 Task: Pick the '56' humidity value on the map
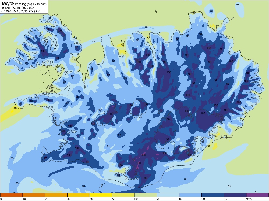click(x=217, y=136)
